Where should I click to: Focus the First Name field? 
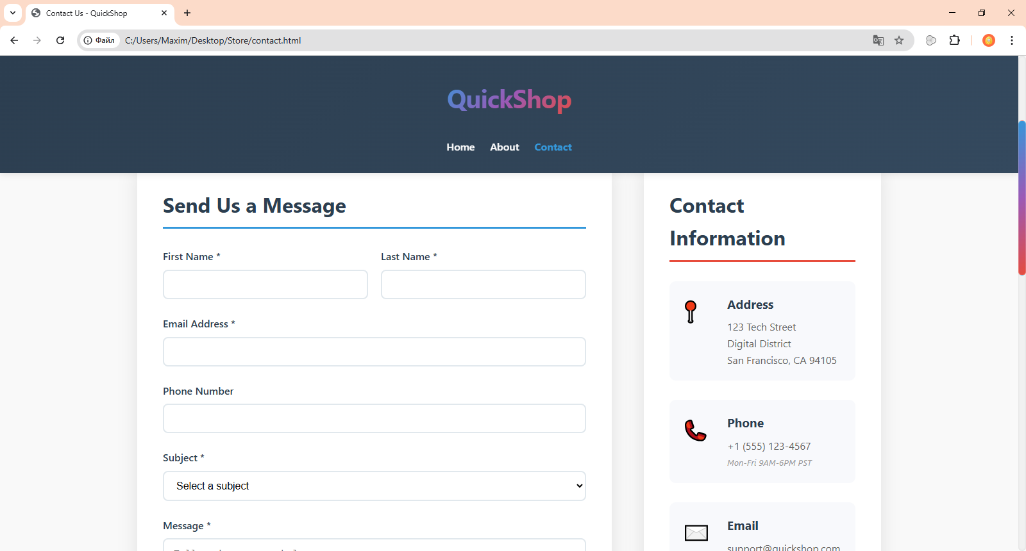pos(265,284)
